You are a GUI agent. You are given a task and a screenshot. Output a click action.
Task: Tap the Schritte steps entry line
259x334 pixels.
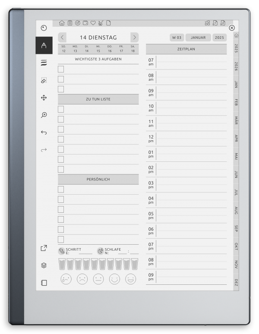[x=85, y=253]
